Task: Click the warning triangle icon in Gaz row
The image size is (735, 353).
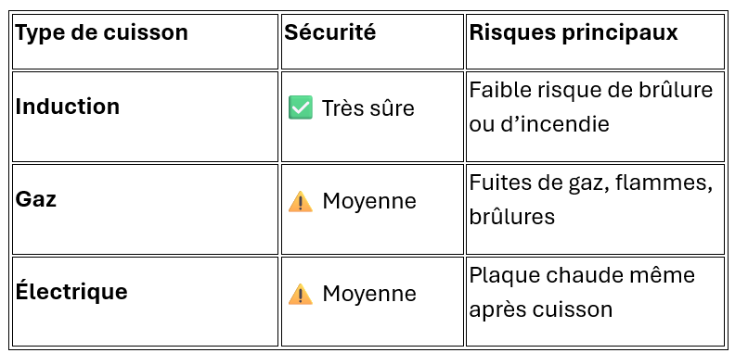Action: [300, 202]
